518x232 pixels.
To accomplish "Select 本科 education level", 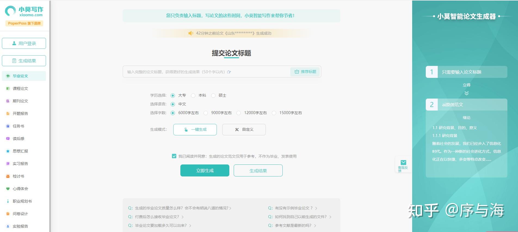I will coord(193,96).
